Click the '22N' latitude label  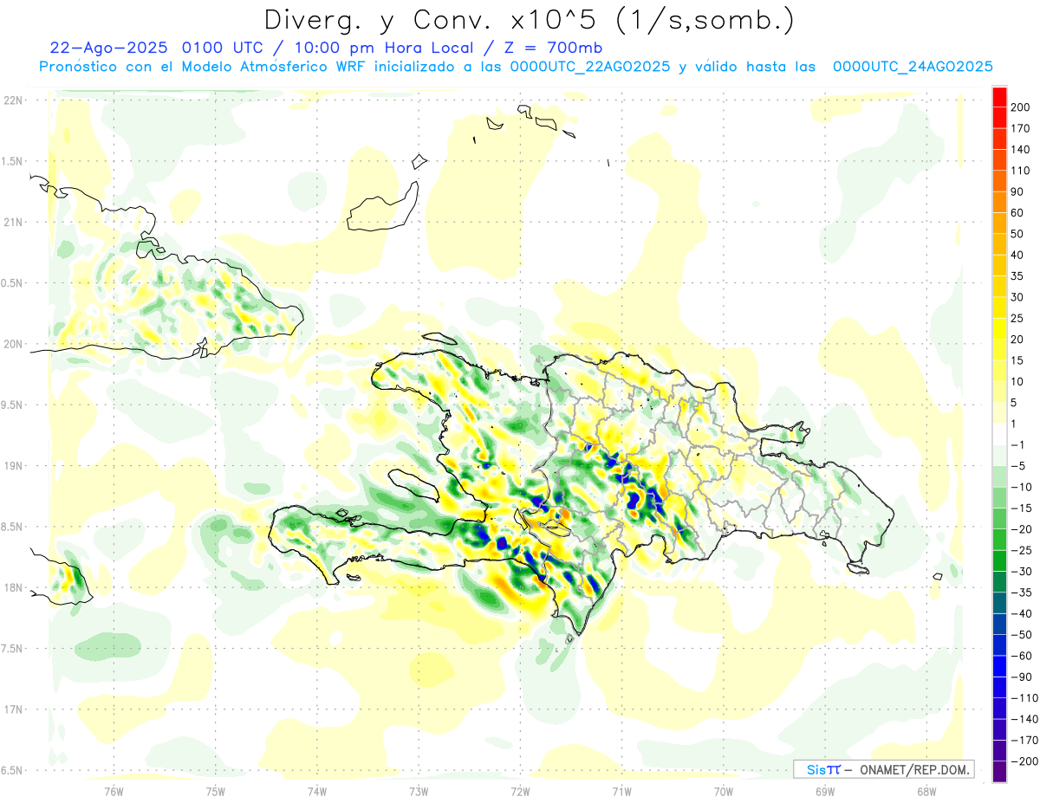[12, 100]
